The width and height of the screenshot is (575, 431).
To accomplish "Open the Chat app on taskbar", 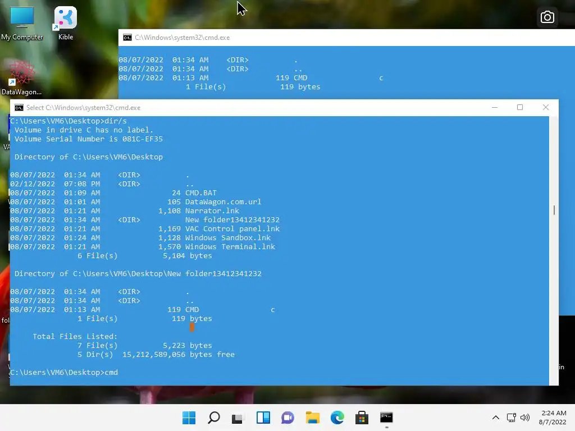I will pyautogui.click(x=288, y=418).
